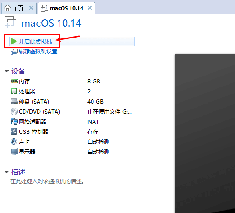Screen dimensions: 235x213
Task: Collapse the 描述 description section
Action: click(x=6, y=172)
